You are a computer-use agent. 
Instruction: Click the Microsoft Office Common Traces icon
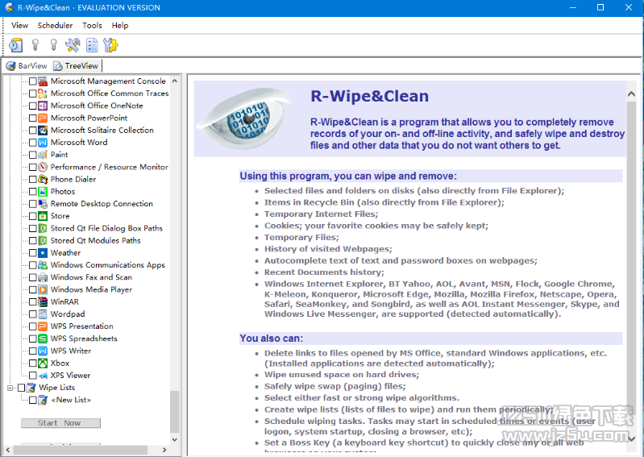(x=43, y=93)
